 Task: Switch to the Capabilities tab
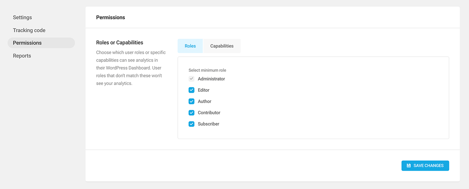(x=222, y=46)
